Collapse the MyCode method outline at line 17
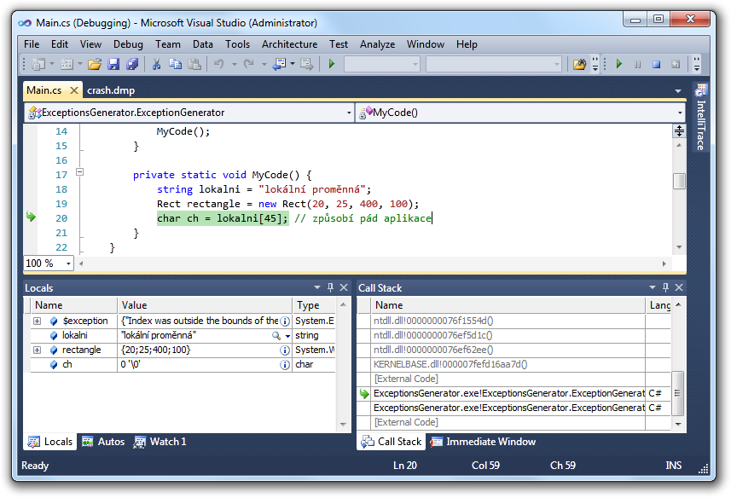 coord(79,172)
